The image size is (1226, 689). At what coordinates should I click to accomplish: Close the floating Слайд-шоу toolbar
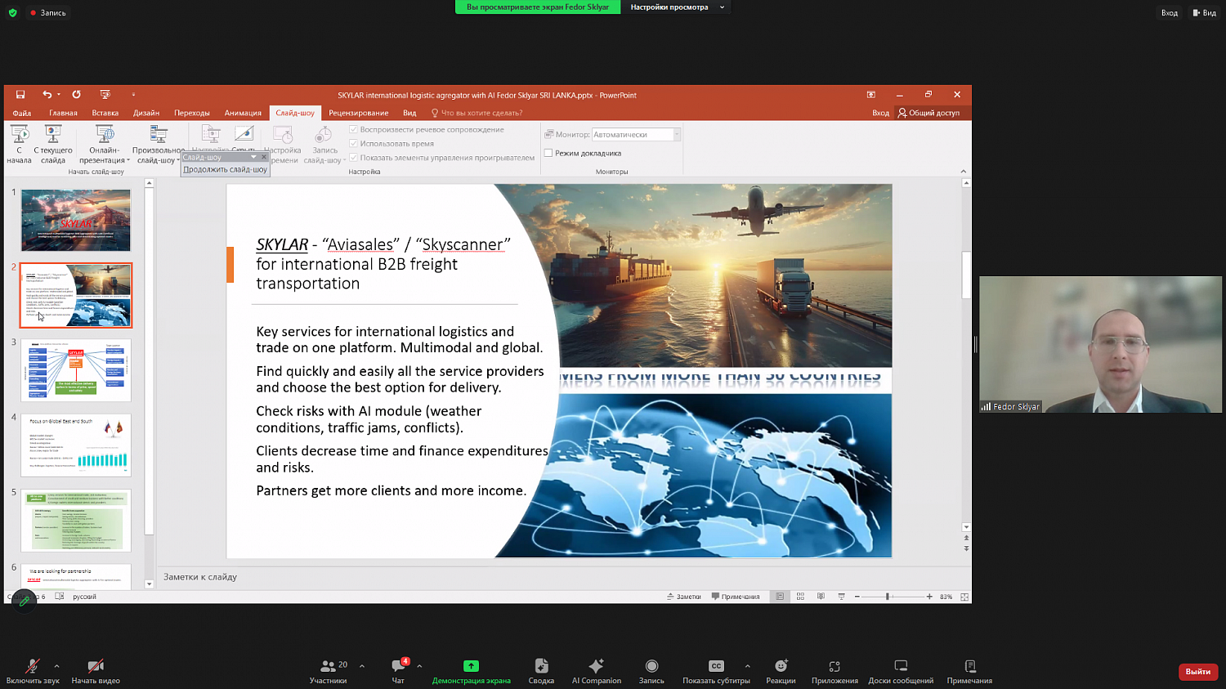tap(263, 157)
